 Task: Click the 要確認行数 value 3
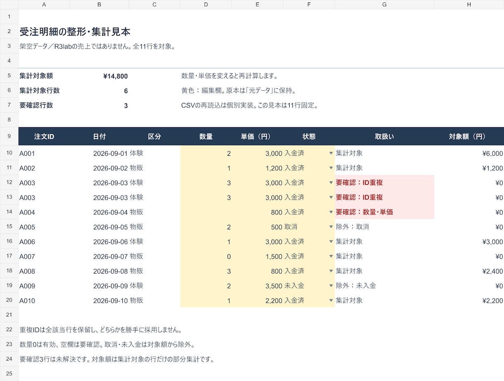[99, 105]
